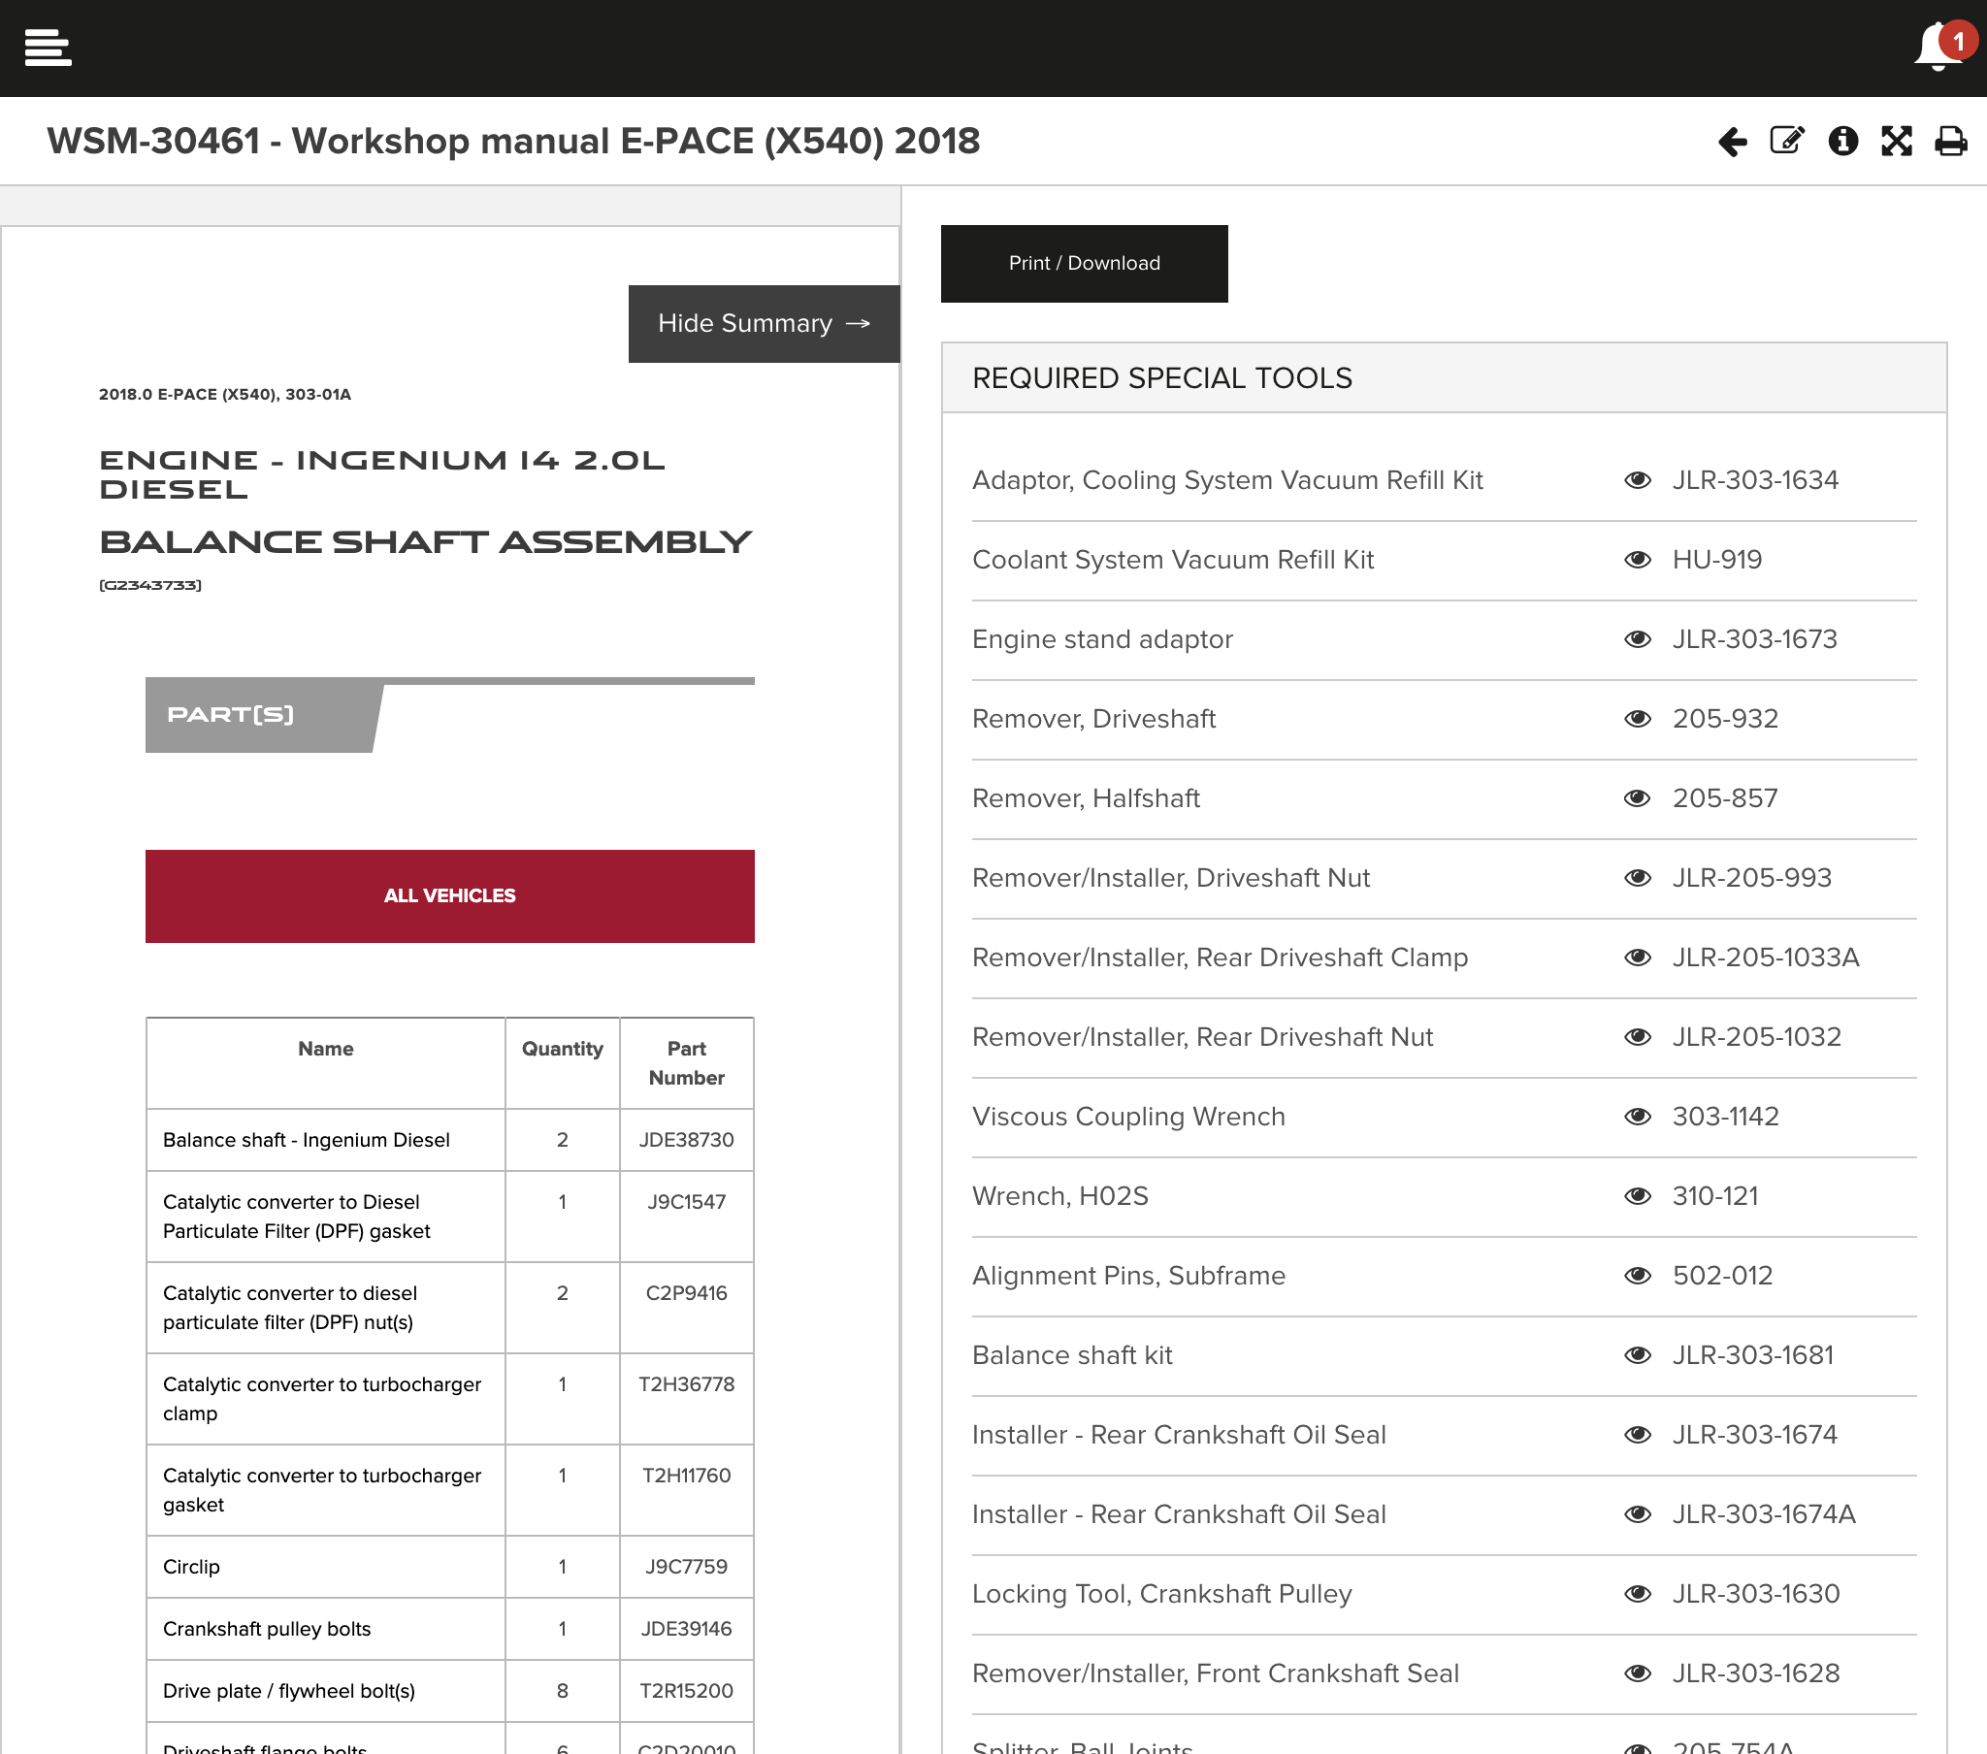
Task: Click Catalytic converter to turbocharger gasket name
Action: pyautogui.click(x=322, y=1491)
